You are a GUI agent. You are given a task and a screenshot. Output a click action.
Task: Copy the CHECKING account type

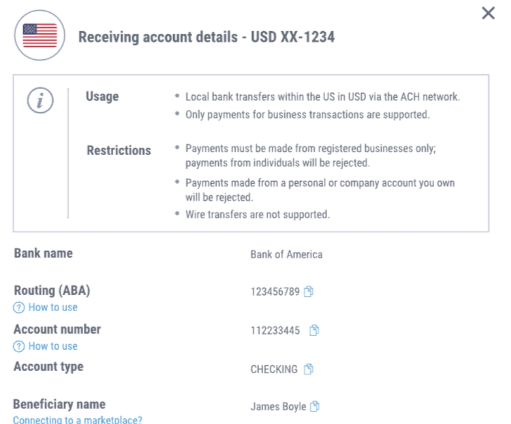[308, 369]
